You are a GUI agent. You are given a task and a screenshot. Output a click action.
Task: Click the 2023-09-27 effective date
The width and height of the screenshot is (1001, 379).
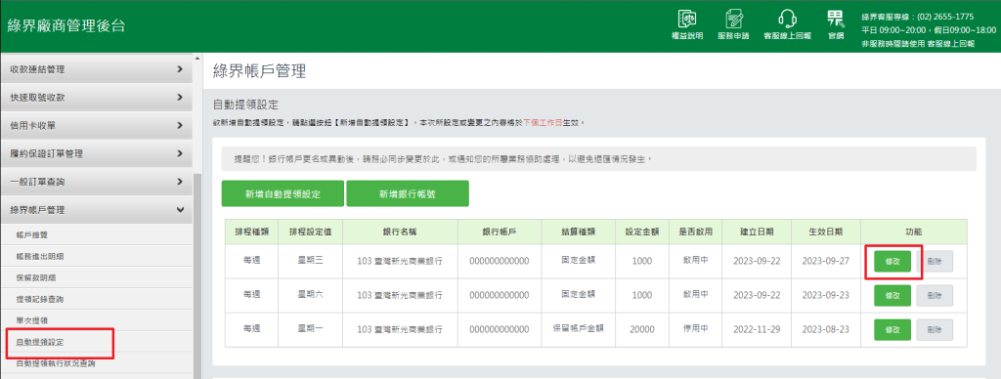826,262
